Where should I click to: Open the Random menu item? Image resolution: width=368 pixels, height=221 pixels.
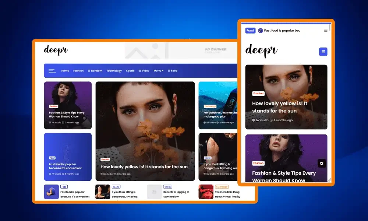[x=95, y=71]
